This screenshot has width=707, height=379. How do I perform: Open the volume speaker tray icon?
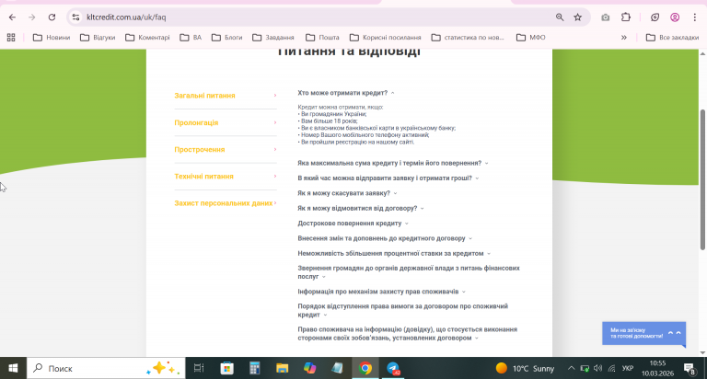(x=597, y=368)
